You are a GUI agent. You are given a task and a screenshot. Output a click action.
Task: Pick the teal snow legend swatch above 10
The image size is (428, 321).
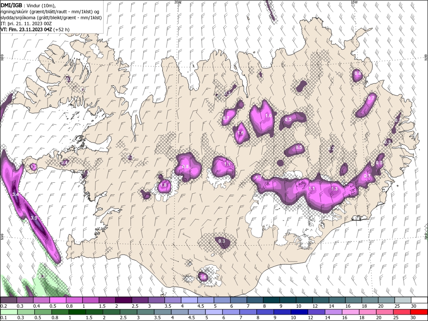304,300
